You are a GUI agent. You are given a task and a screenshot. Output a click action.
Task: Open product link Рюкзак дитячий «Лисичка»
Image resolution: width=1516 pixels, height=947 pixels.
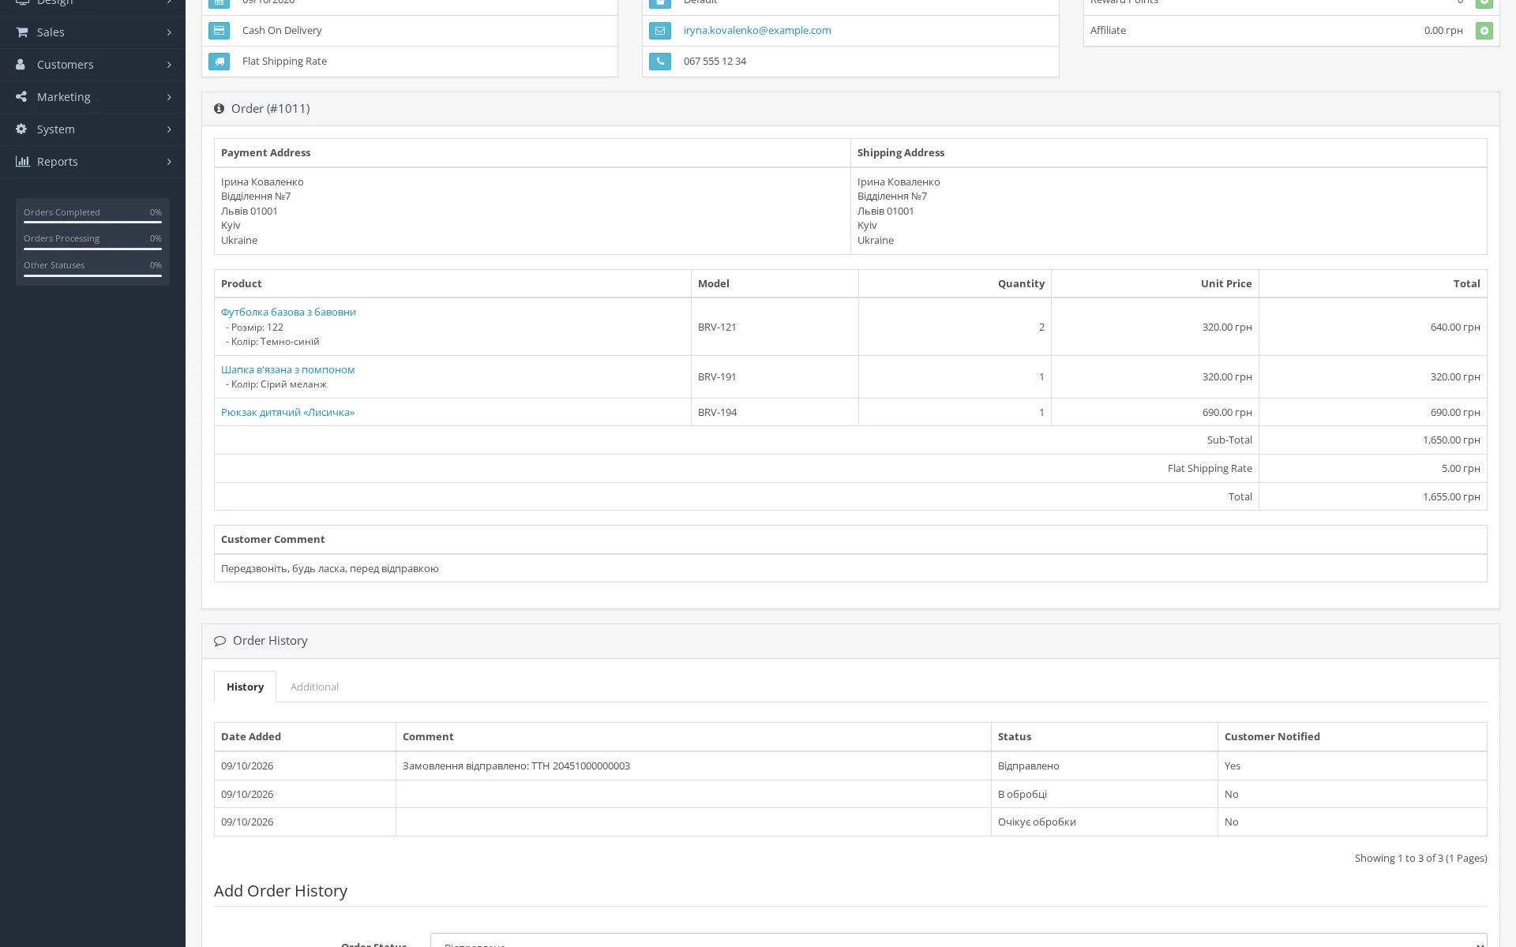point(287,413)
